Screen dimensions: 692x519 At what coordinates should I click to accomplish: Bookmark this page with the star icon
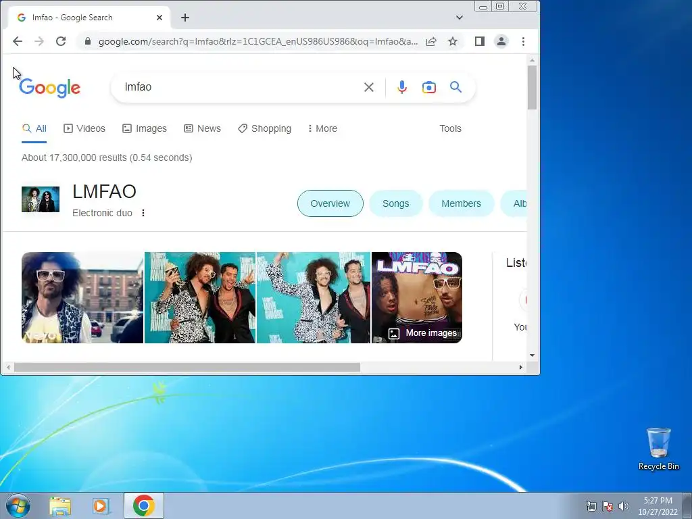pyautogui.click(x=453, y=41)
